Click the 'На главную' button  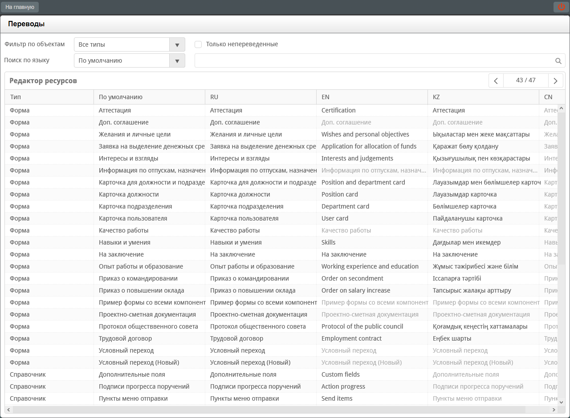(x=20, y=7)
